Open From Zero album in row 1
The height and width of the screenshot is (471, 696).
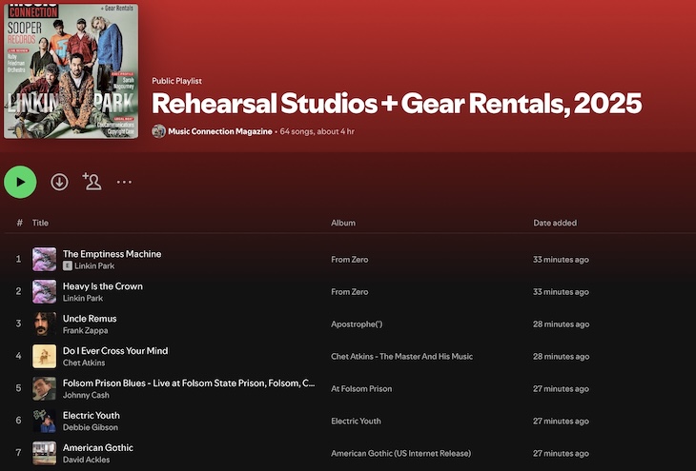point(350,260)
